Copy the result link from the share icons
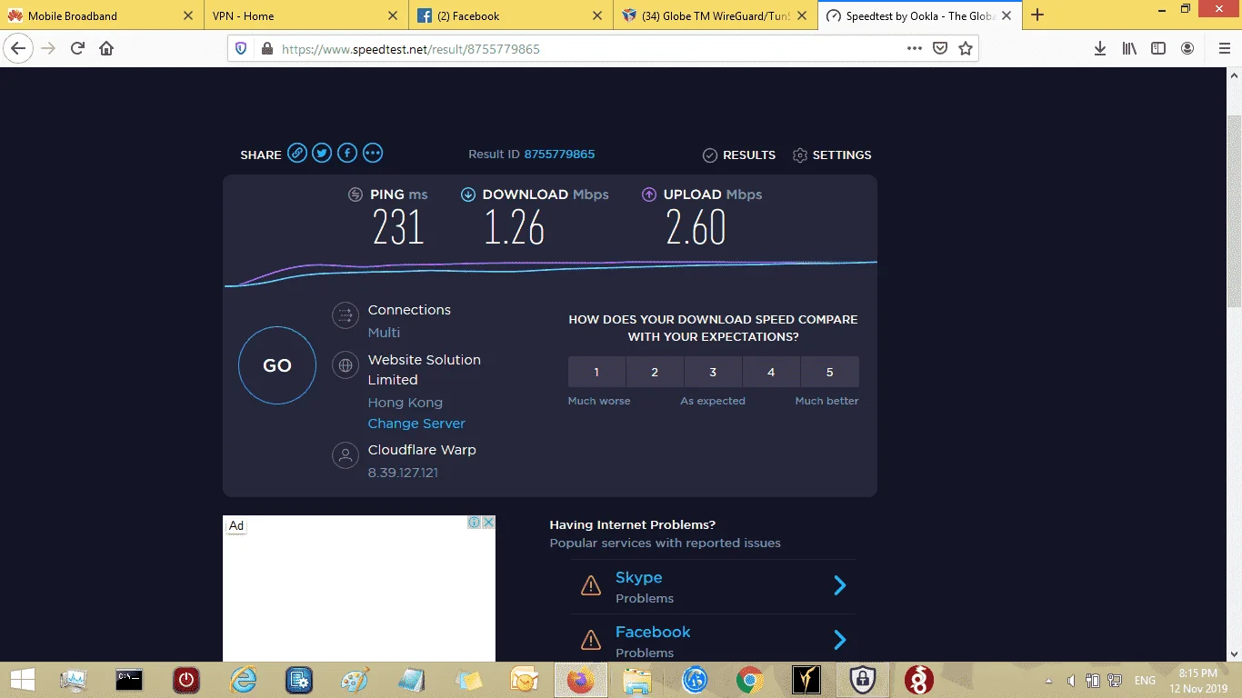 [x=297, y=154]
